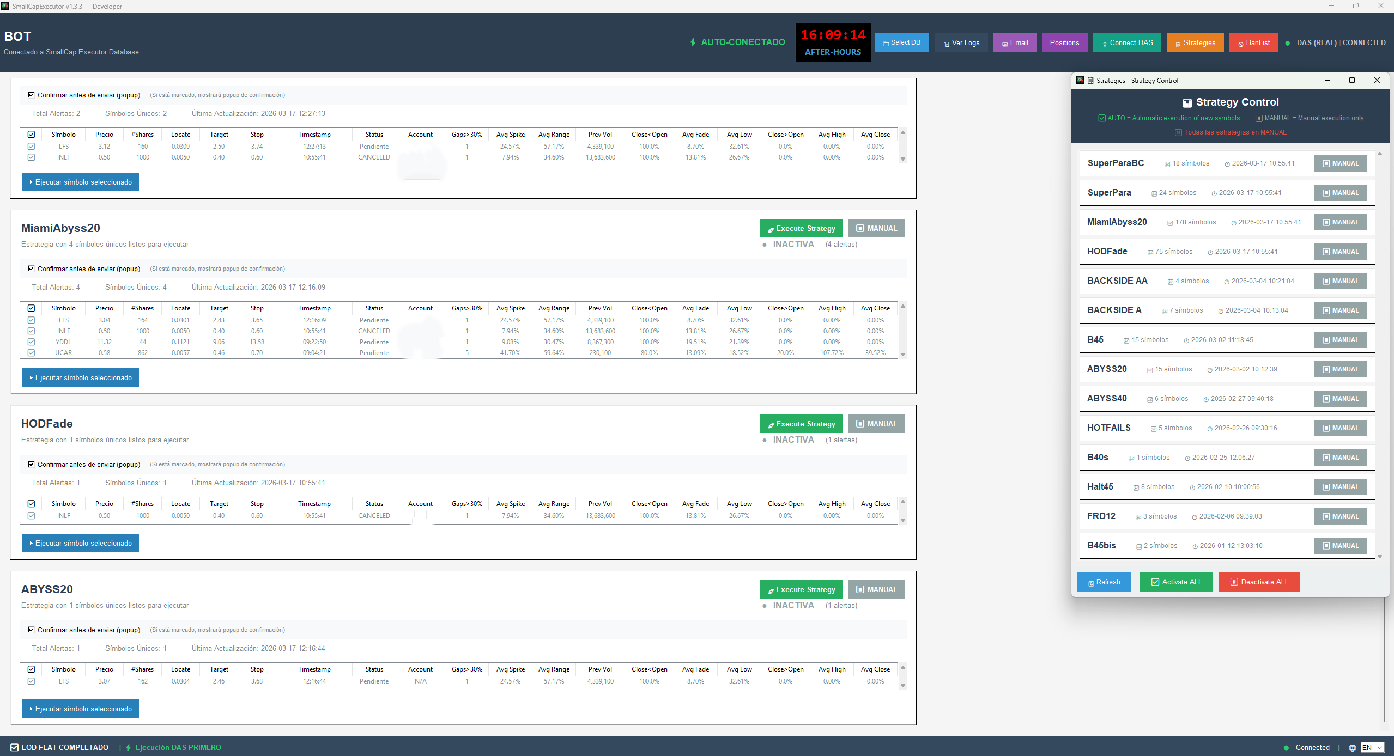Image resolution: width=1394 pixels, height=756 pixels.
Task: Select FRD12 strategy name in Strategy Control
Action: (1101, 516)
